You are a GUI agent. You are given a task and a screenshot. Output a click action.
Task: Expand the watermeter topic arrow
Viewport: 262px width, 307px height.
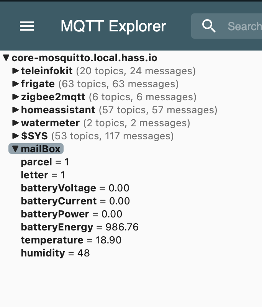click(x=15, y=123)
